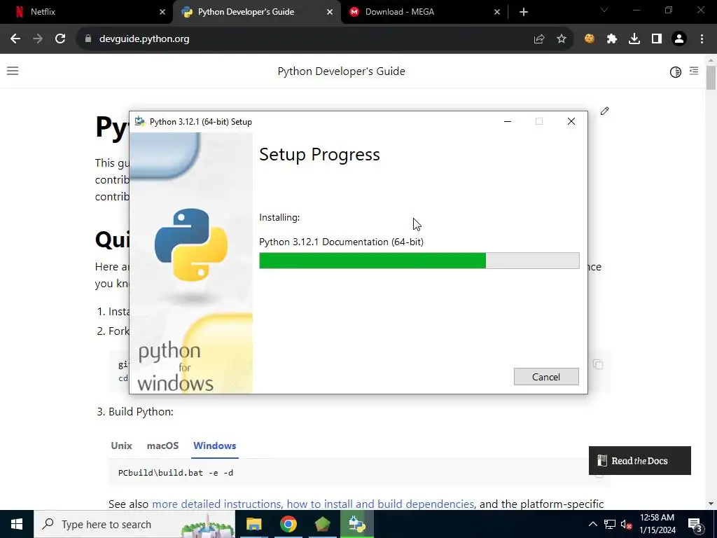Close the Python Developer's Guide tab
The image size is (717, 538).
(x=330, y=12)
